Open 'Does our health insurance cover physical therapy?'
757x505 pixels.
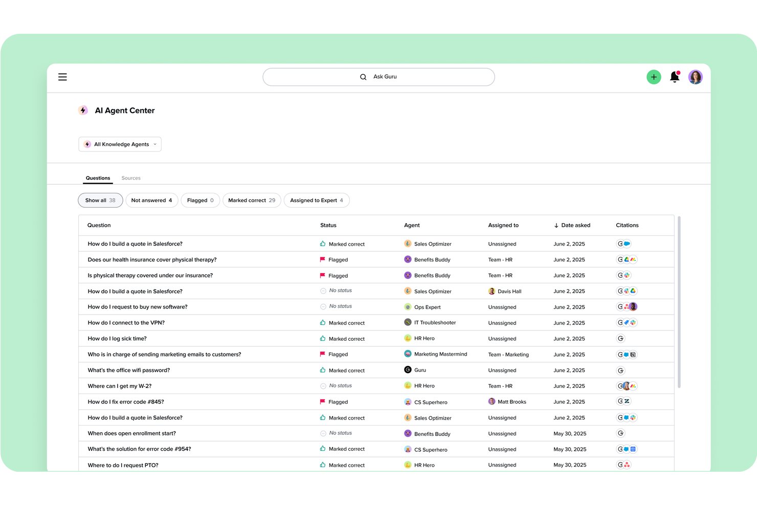pos(152,260)
